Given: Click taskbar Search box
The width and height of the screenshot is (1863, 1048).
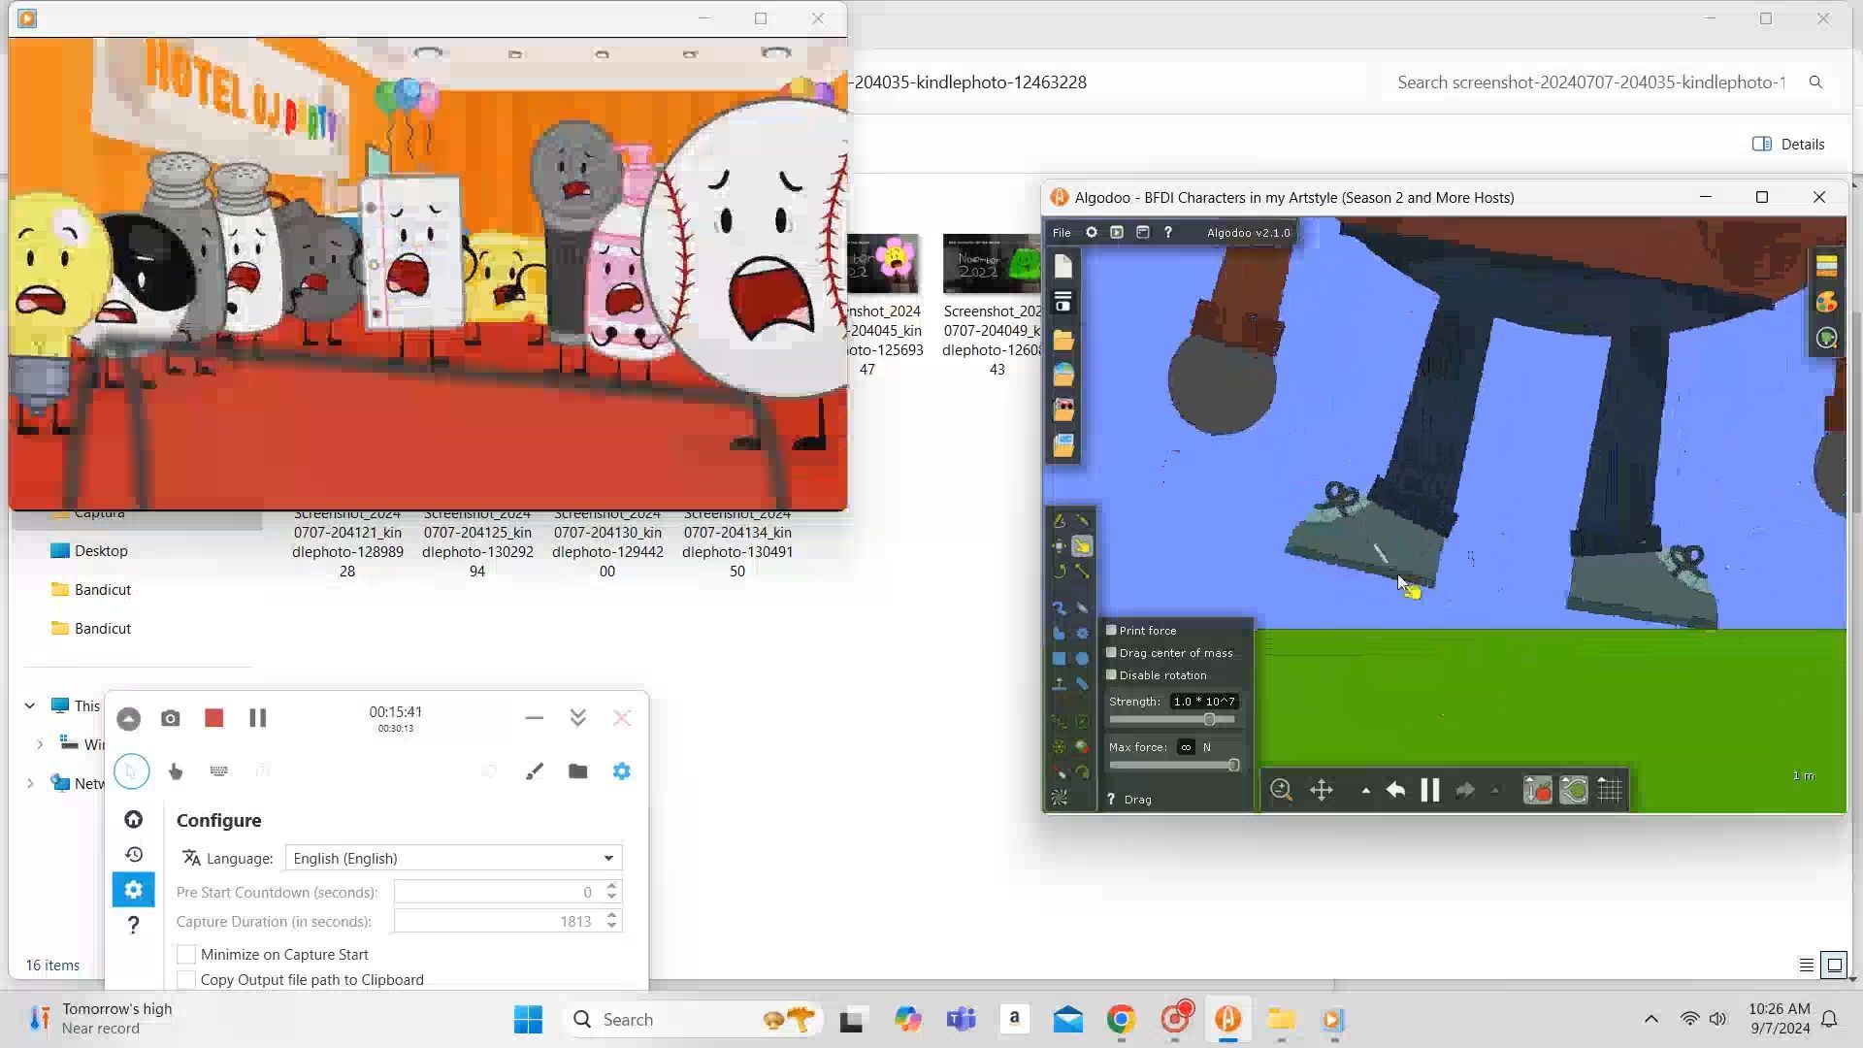Looking at the screenshot, I should pos(694,1019).
